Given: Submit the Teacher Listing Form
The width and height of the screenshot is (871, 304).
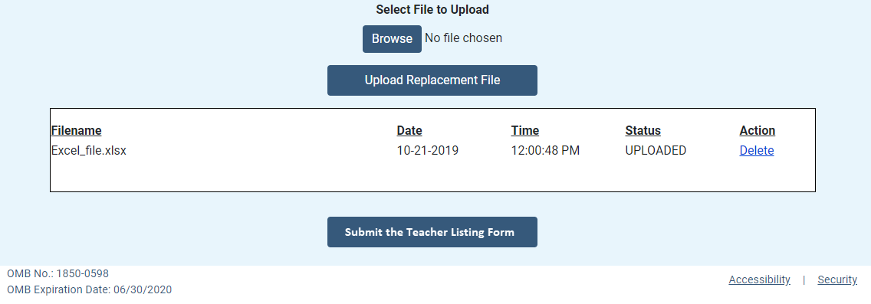Looking at the screenshot, I should click(432, 232).
